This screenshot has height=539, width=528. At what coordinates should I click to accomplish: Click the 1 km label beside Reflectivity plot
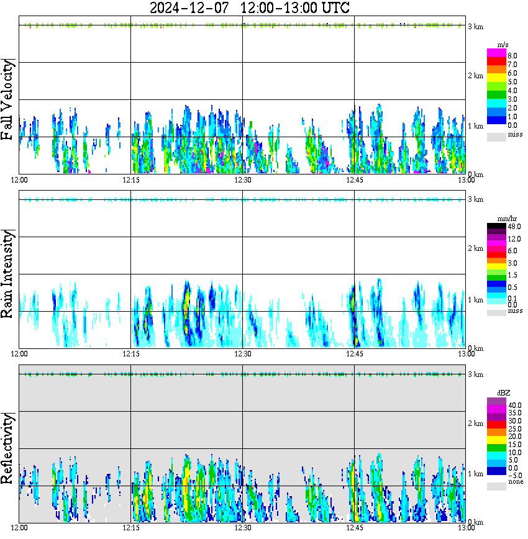pos(475,474)
